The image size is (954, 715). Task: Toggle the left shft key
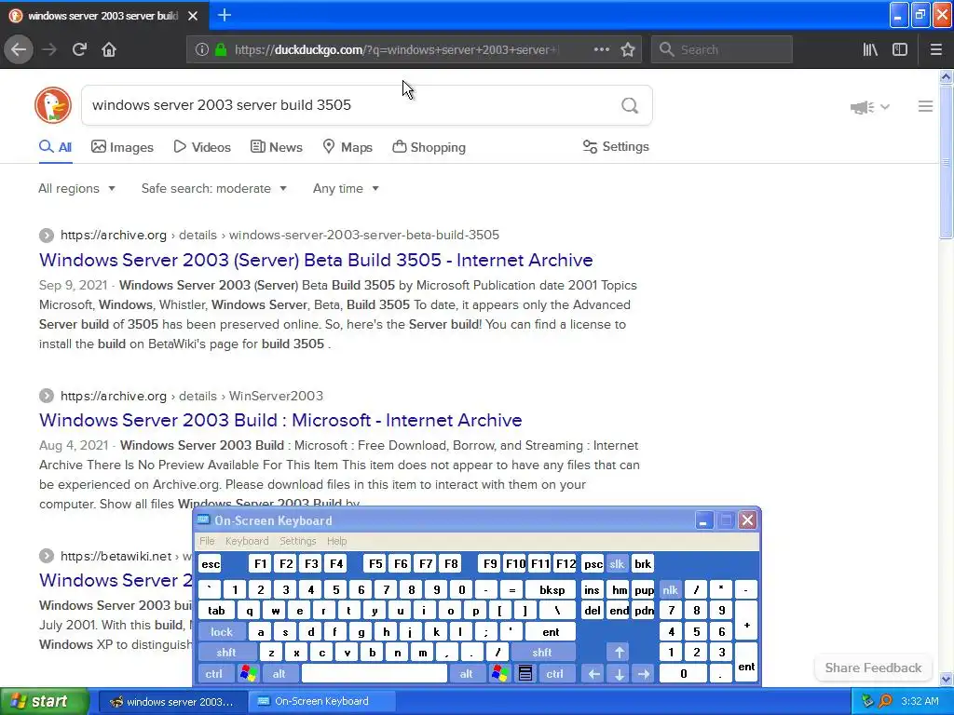coord(226,653)
